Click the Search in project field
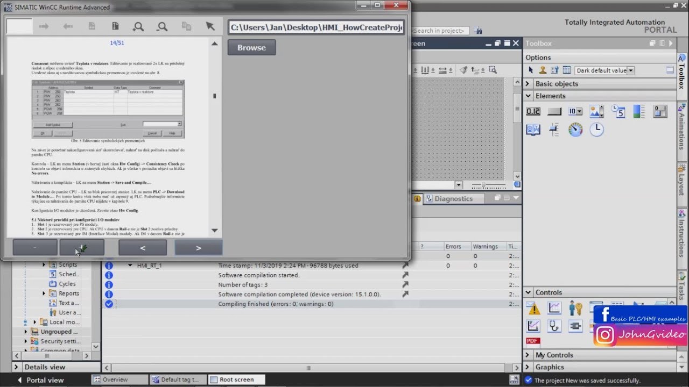This screenshot has width=689, height=387. point(440,31)
